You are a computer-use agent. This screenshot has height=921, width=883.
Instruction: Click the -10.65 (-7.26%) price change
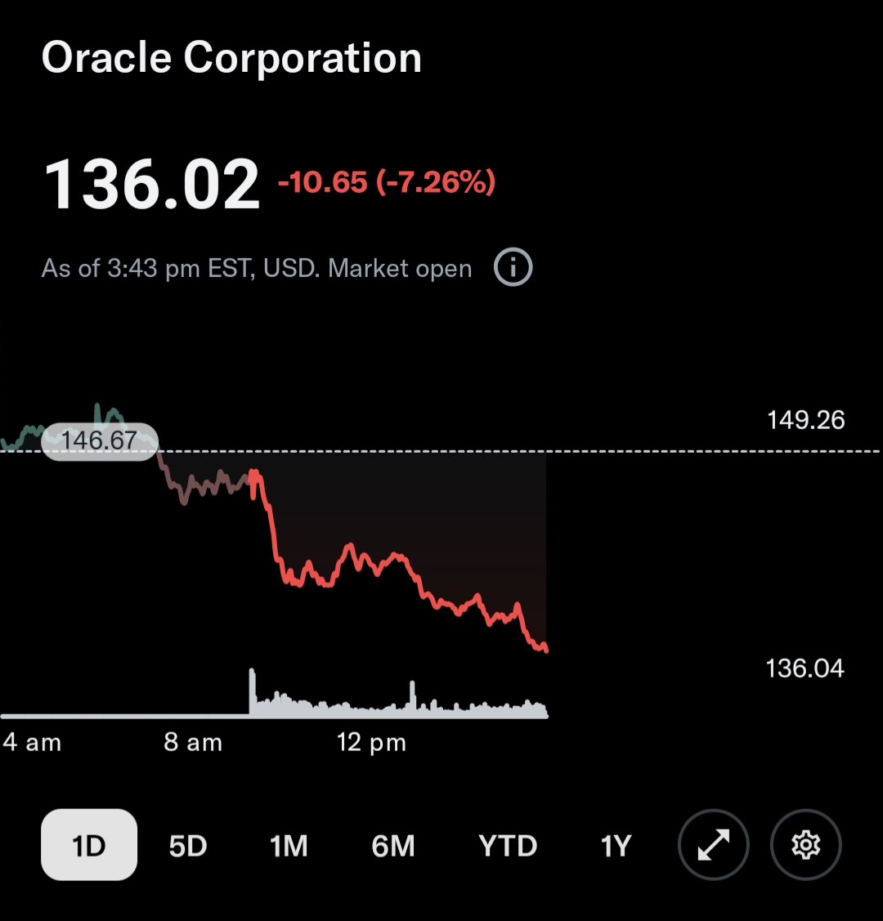[387, 181]
